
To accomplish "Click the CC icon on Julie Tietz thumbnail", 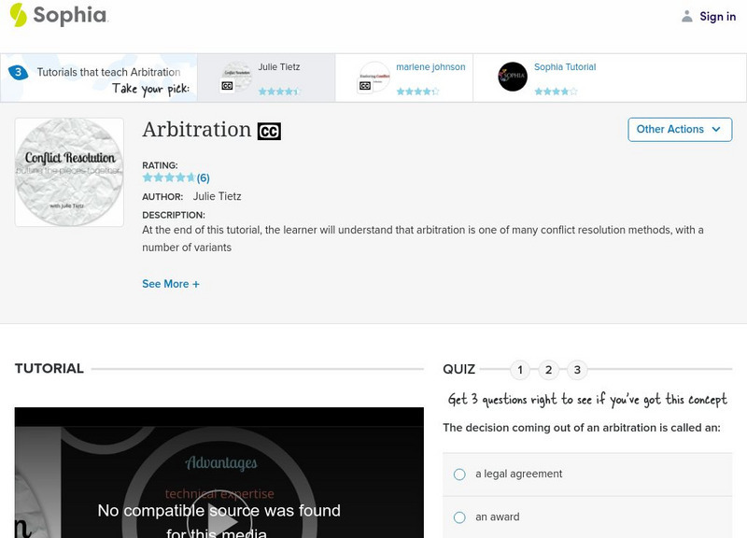I will coord(227,86).
